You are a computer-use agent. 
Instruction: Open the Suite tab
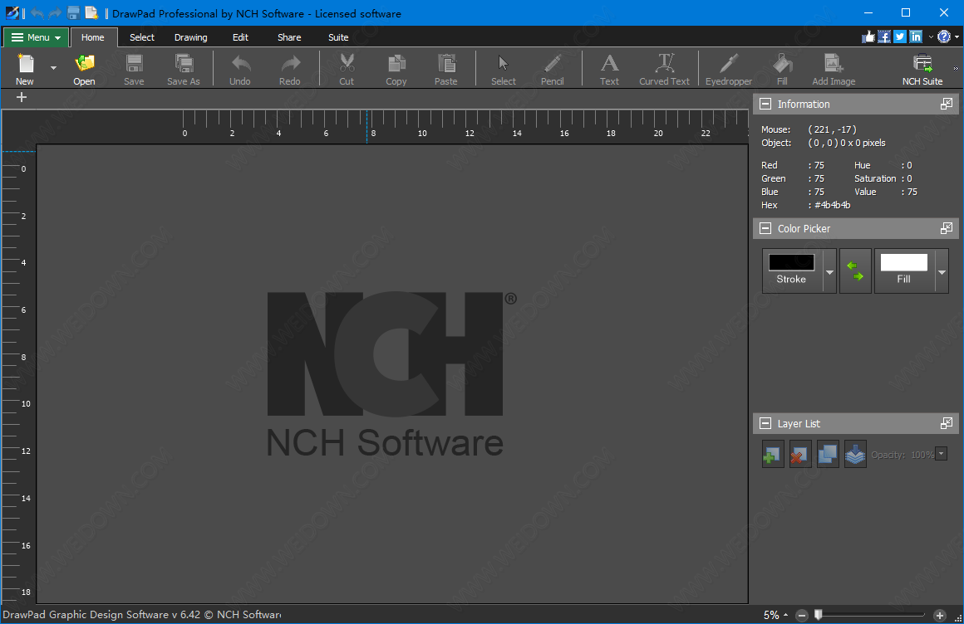(x=338, y=37)
